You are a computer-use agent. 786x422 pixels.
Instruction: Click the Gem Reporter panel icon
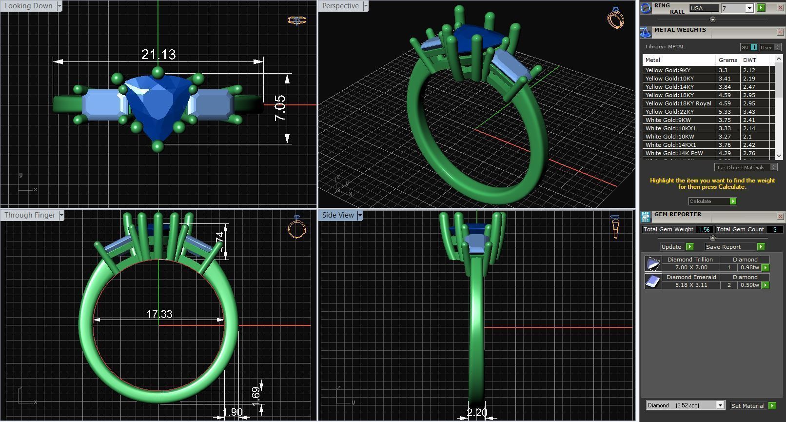[x=646, y=217]
